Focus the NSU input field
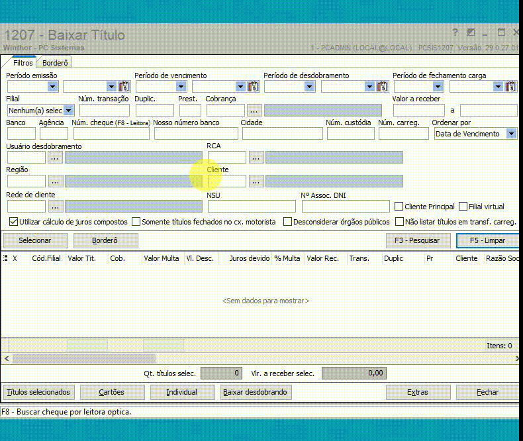523x441 pixels. [x=252, y=207]
